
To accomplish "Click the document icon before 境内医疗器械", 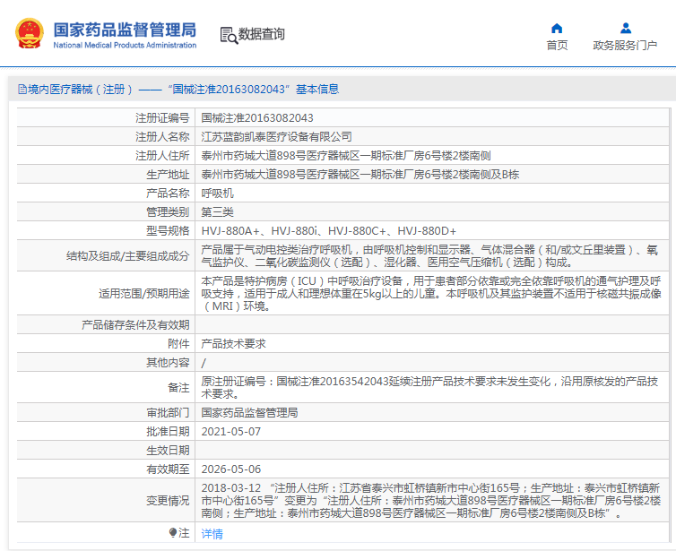I will (x=22, y=89).
